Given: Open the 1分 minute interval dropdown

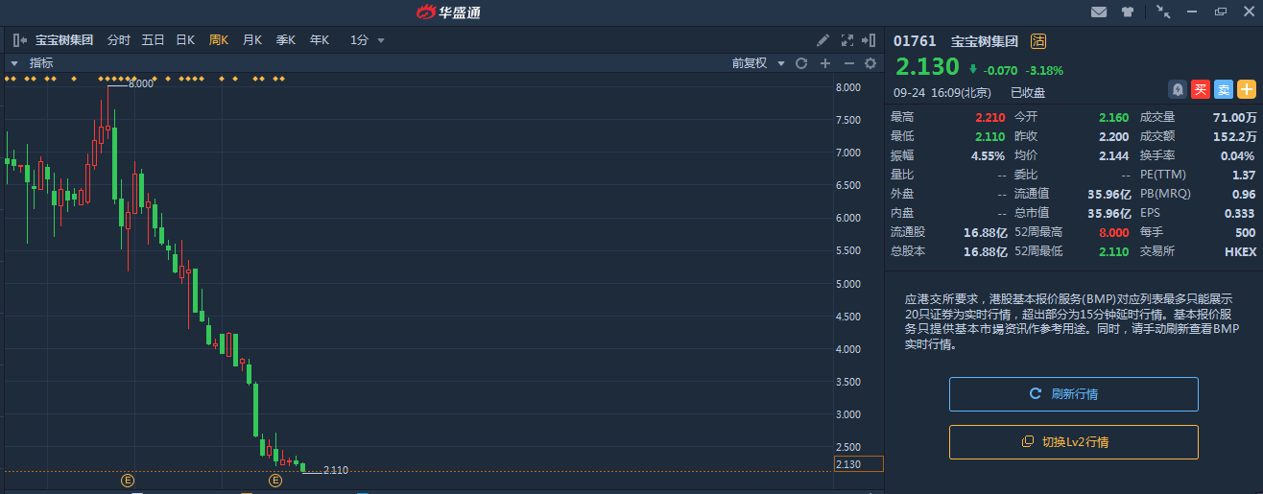Looking at the screenshot, I should tap(368, 40).
